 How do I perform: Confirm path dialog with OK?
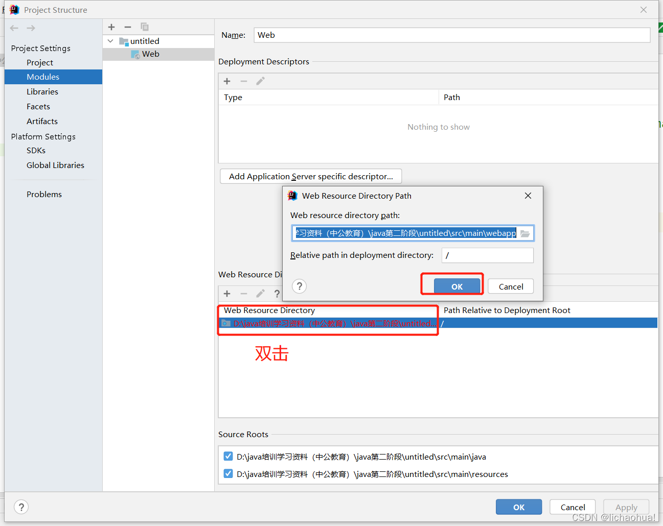(457, 286)
